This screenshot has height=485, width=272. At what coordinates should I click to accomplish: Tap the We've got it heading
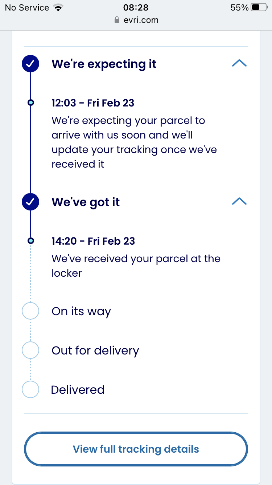86,202
